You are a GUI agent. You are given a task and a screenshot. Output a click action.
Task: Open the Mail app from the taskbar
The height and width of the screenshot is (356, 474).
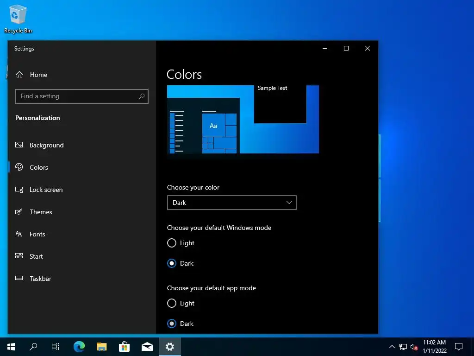pos(147,347)
